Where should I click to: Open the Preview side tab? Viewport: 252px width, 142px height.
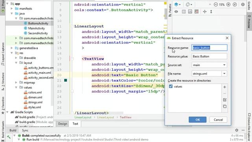click(249, 22)
